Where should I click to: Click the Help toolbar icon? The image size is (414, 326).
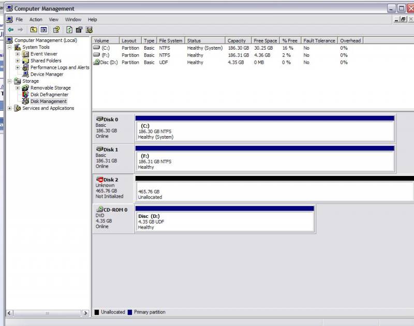56,30
